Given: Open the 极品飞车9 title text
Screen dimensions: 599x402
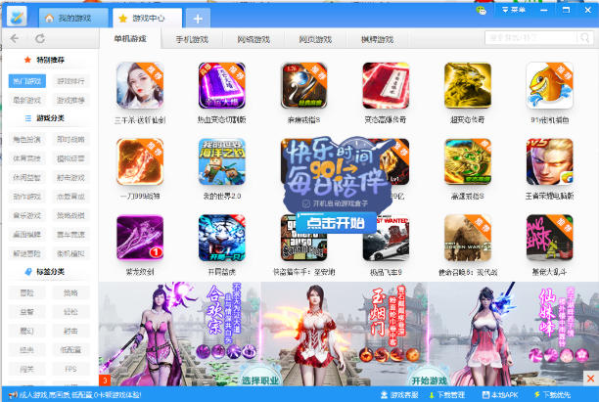Looking at the screenshot, I should click(386, 272).
